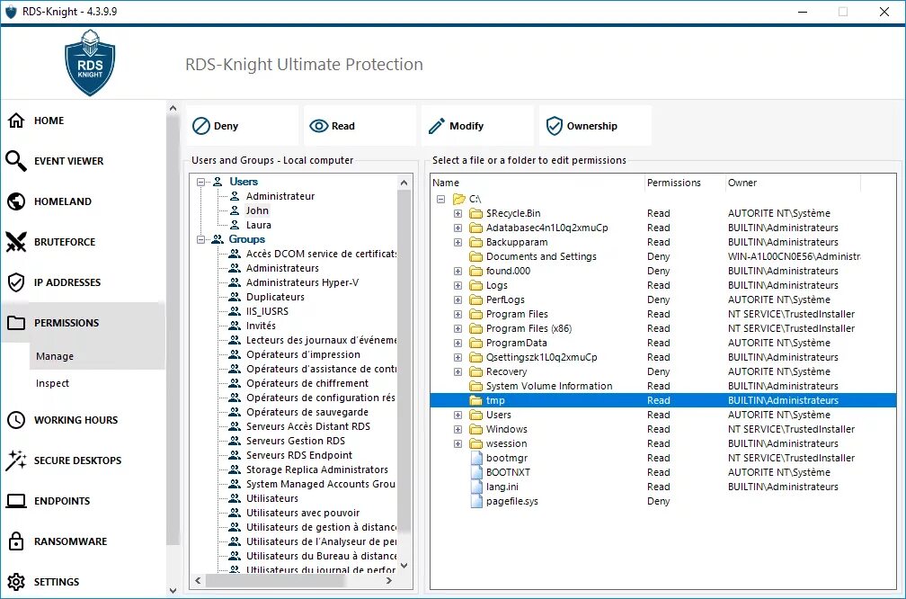Click the file icon of pagefile.sys
The height and width of the screenshot is (599, 906).
click(x=476, y=501)
